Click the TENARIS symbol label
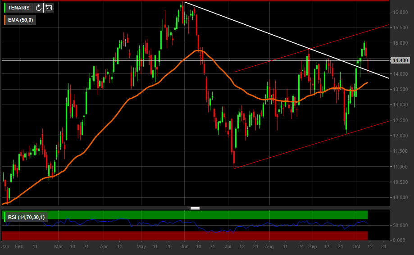 [20, 8]
